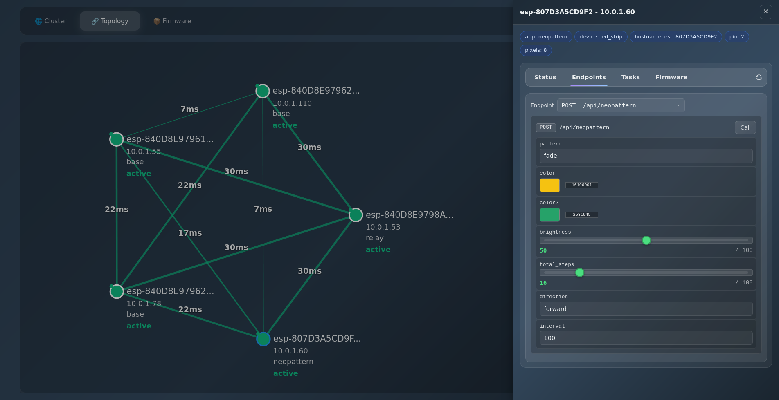
Task: Open the green color2 swatch picker
Action: pyautogui.click(x=549, y=215)
